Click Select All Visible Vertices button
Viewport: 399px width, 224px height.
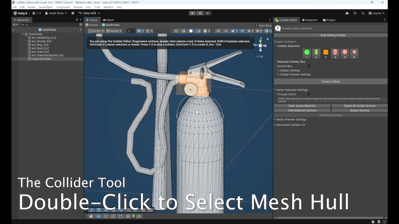pos(360,106)
